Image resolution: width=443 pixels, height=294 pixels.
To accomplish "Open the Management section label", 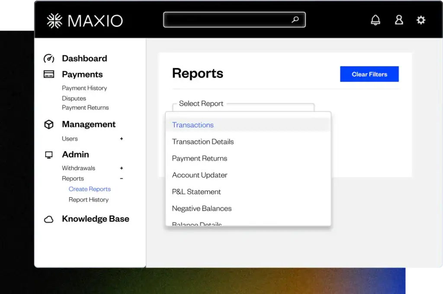I will coord(89,124).
